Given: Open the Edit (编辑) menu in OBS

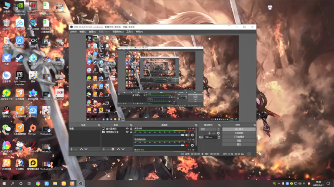Looking at the screenshot, I should click(x=83, y=32).
